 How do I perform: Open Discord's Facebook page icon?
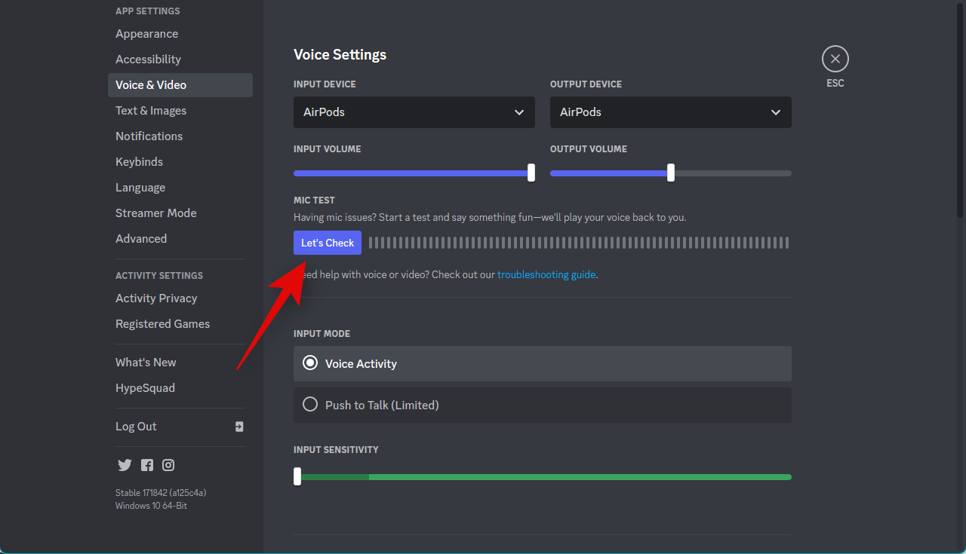147,465
